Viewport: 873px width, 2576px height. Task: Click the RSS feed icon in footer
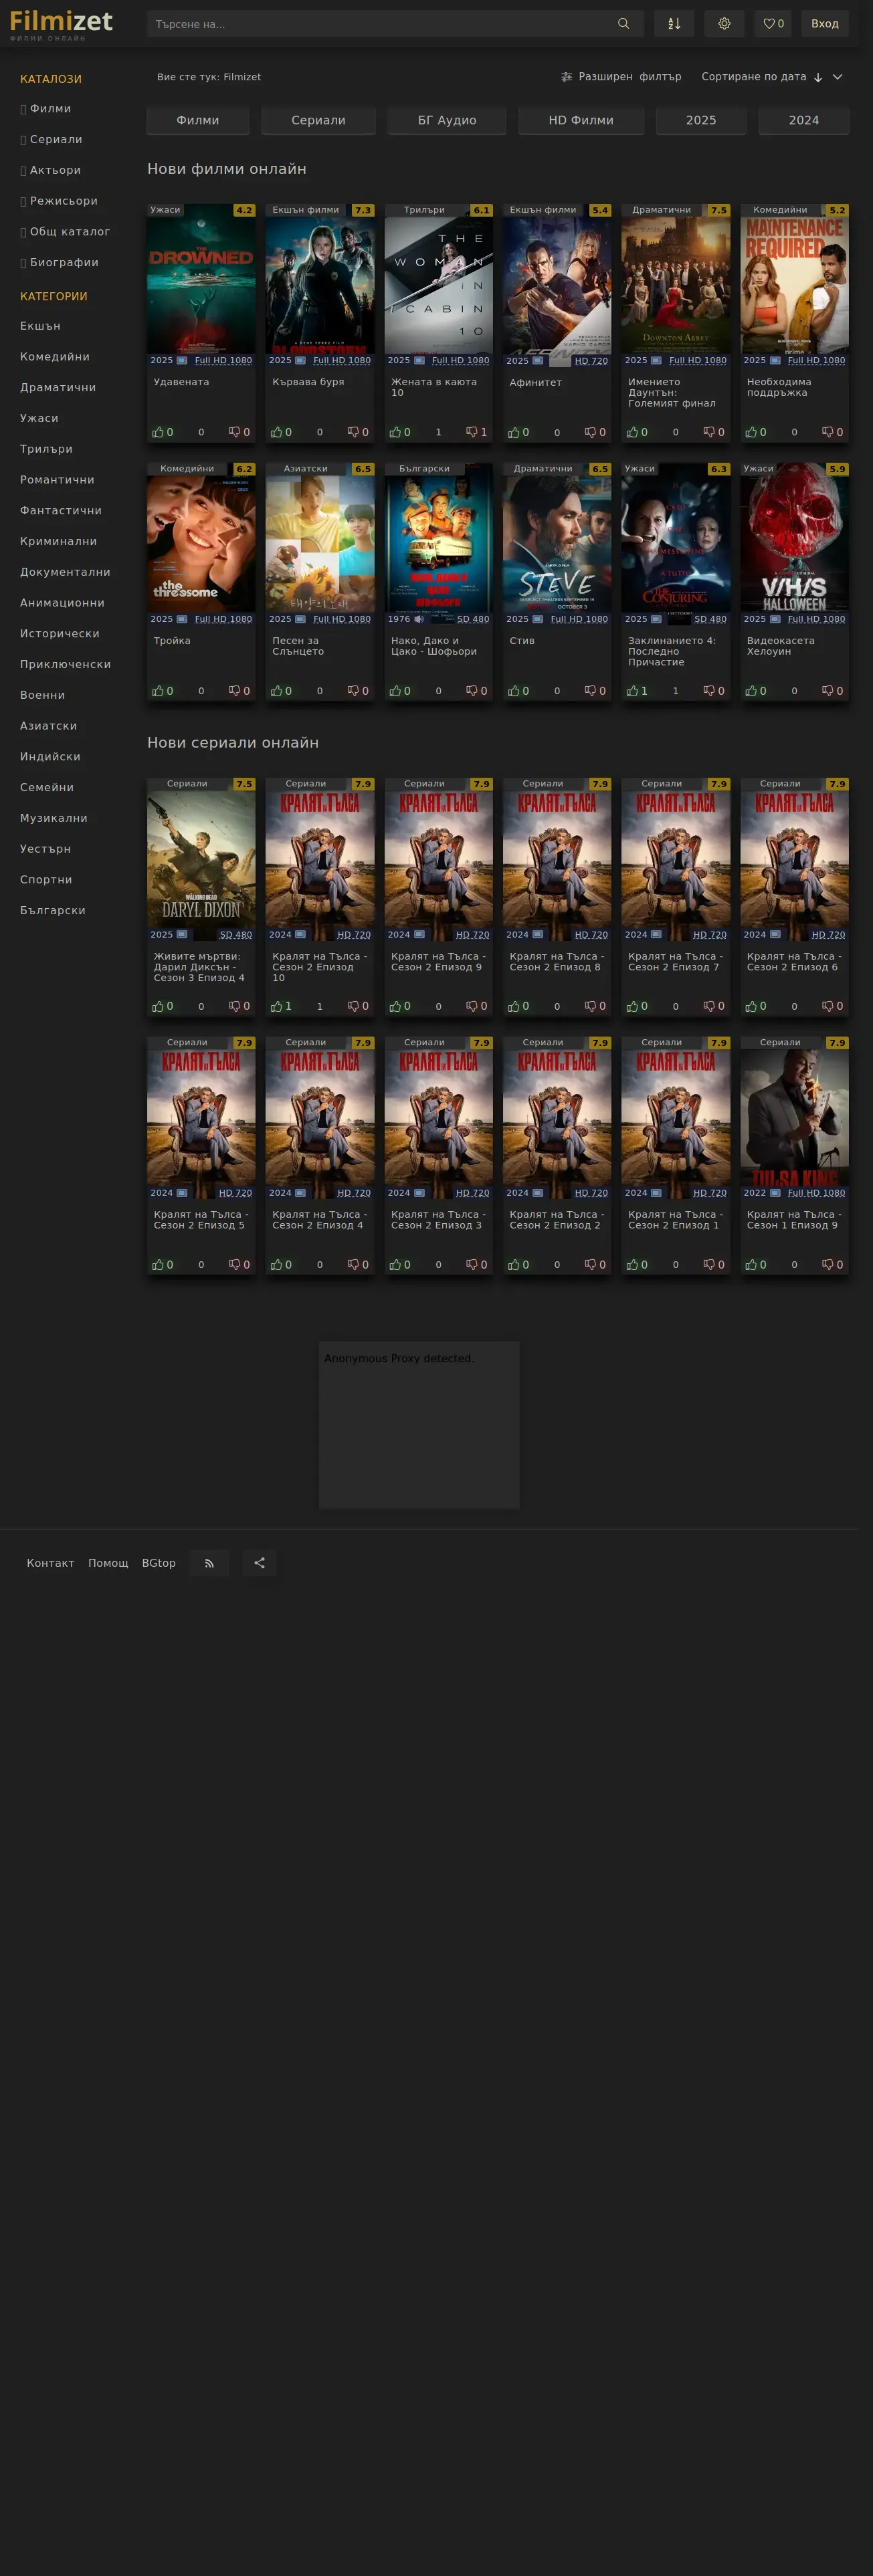[x=209, y=1563]
